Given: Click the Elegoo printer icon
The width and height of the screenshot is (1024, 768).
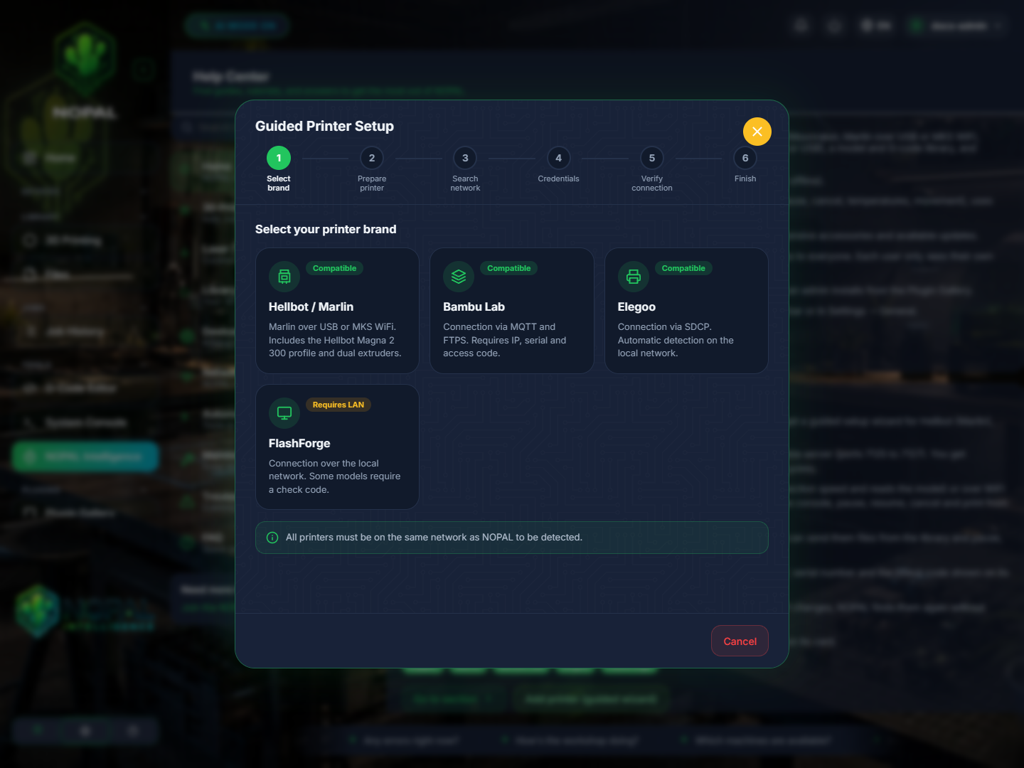Looking at the screenshot, I should [x=634, y=277].
